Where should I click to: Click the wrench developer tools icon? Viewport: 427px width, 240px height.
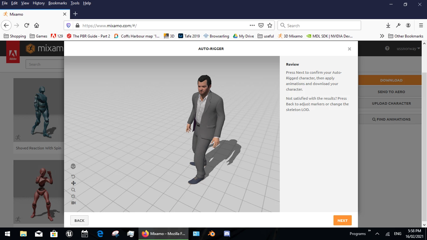click(x=398, y=26)
